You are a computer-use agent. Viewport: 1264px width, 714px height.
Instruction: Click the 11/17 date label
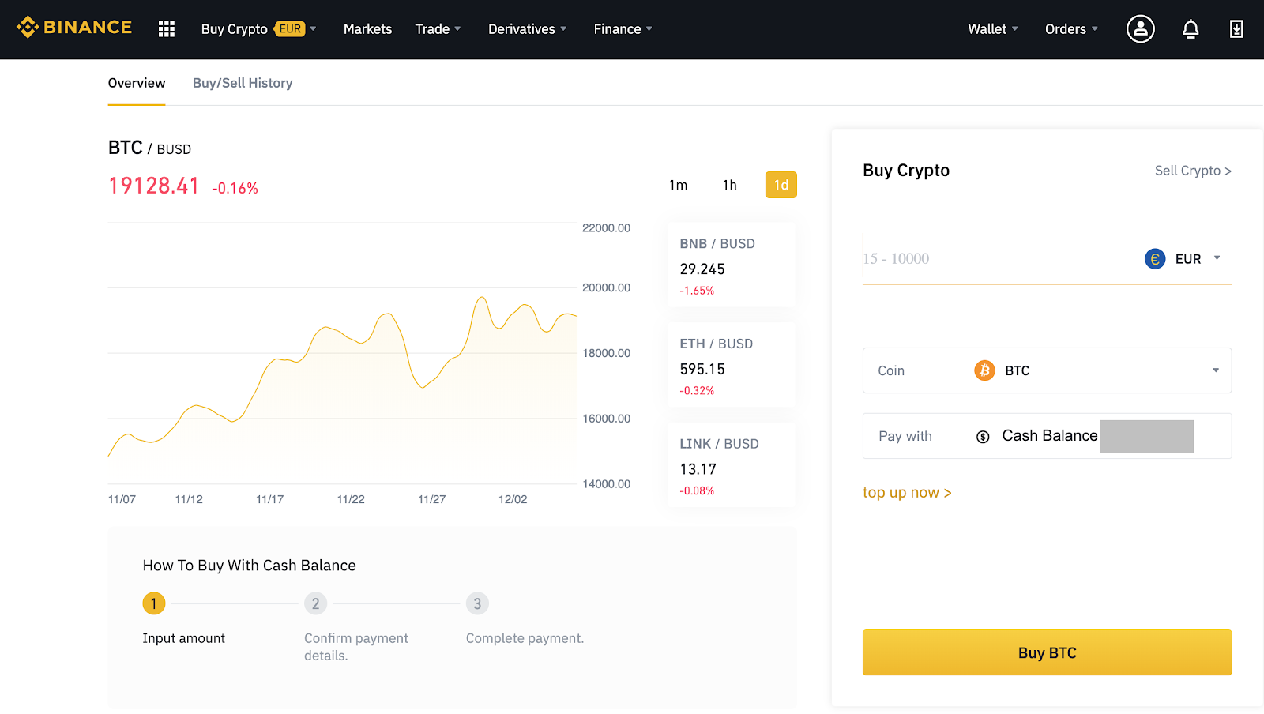pyautogui.click(x=270, y=499)
